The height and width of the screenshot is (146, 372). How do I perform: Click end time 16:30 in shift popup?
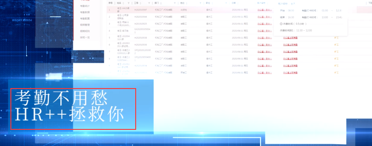tap(291, 17)
